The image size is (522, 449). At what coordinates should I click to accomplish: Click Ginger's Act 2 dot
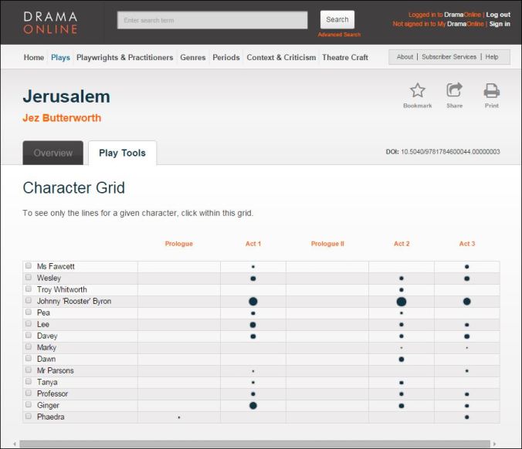[402, 406]
